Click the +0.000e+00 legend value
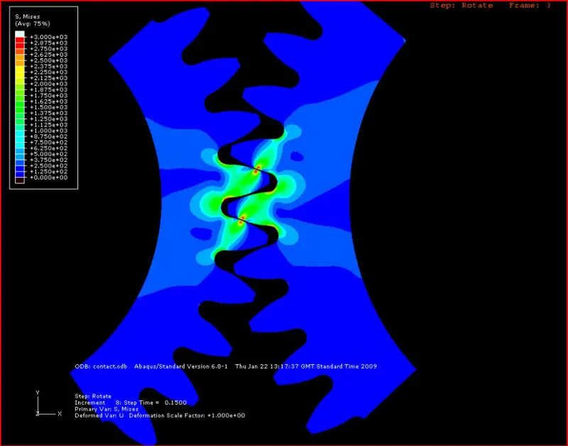This screenshot has width=568, height=446. [48, 178]
